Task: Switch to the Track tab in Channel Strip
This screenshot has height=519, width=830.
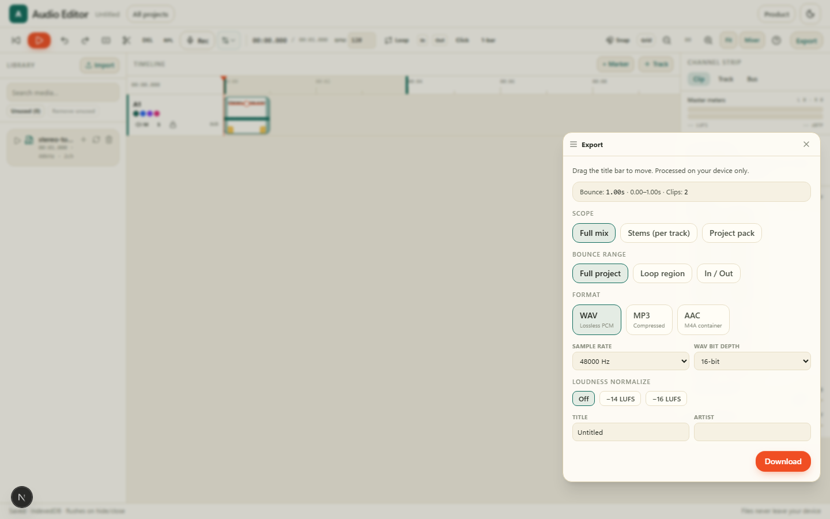Action: 726,79
